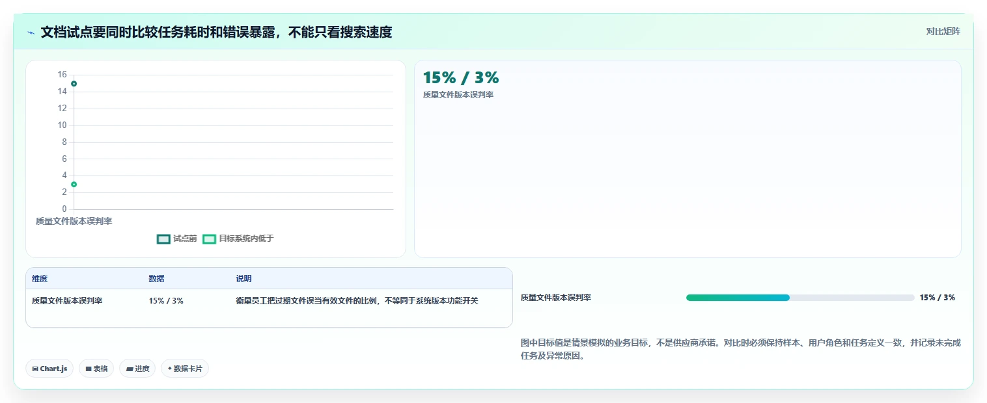Click the 表格 chip icon
Image resolution: width=987 pixels, height=403 pixels.
(x=89, y=369)
